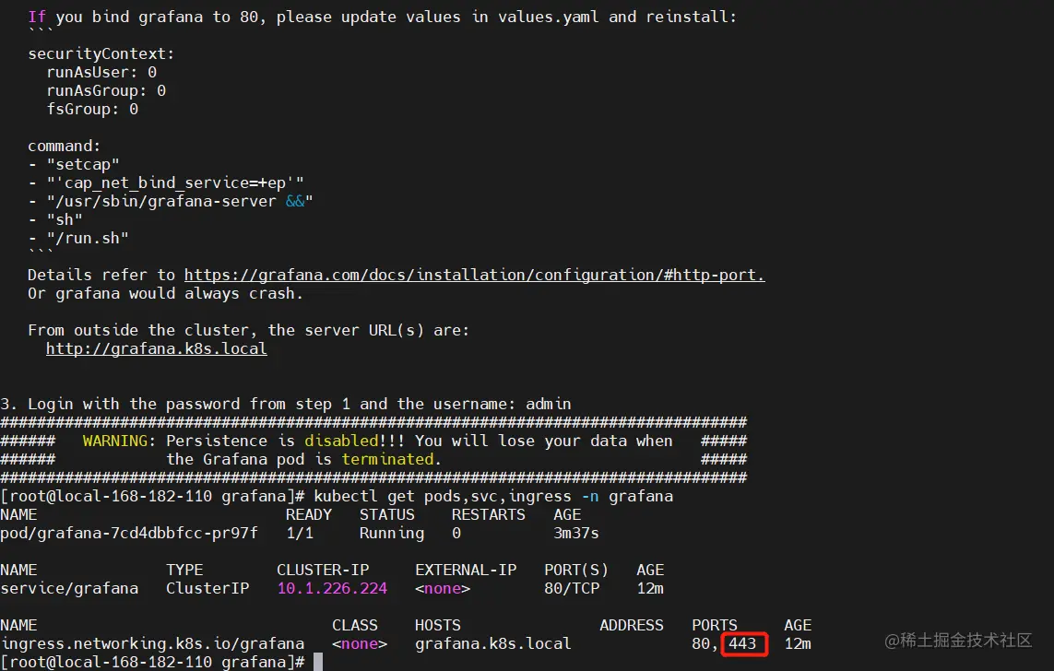Click the 12m age of service/grafana

[650, 588]
